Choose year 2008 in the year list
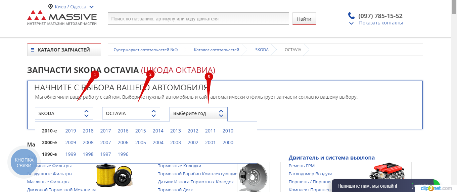The image size is (457, 192). pyautogui.click(x=88, y=142)
